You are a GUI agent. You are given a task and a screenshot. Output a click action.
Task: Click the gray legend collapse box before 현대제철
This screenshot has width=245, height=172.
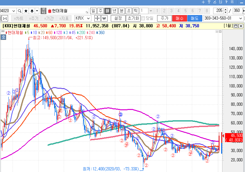(3, 32)
